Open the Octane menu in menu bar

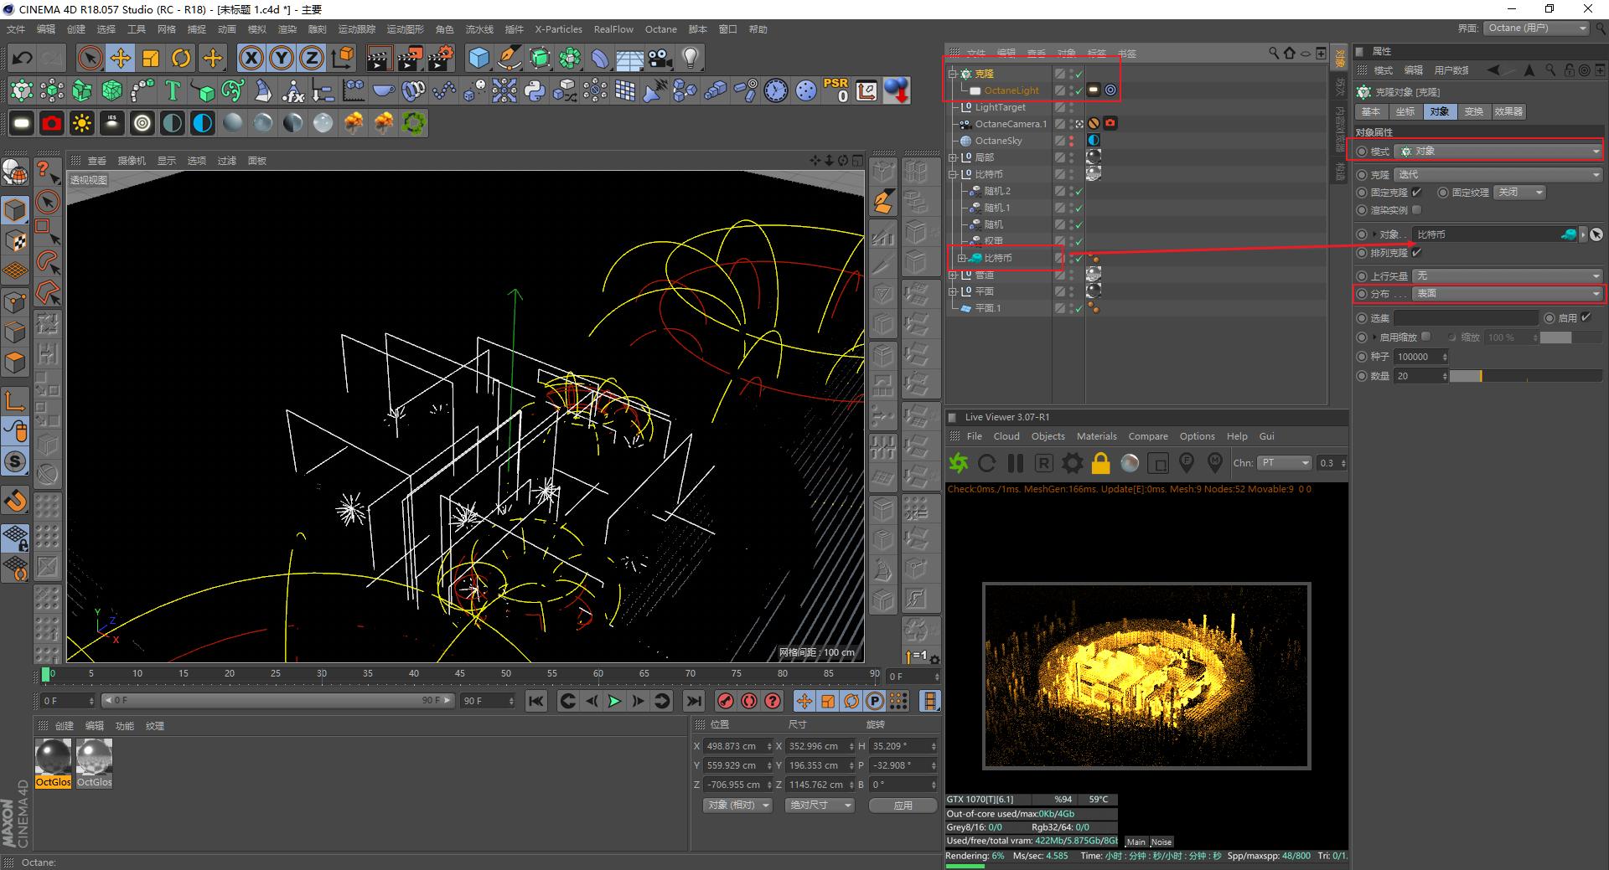(x=660, y=29)
